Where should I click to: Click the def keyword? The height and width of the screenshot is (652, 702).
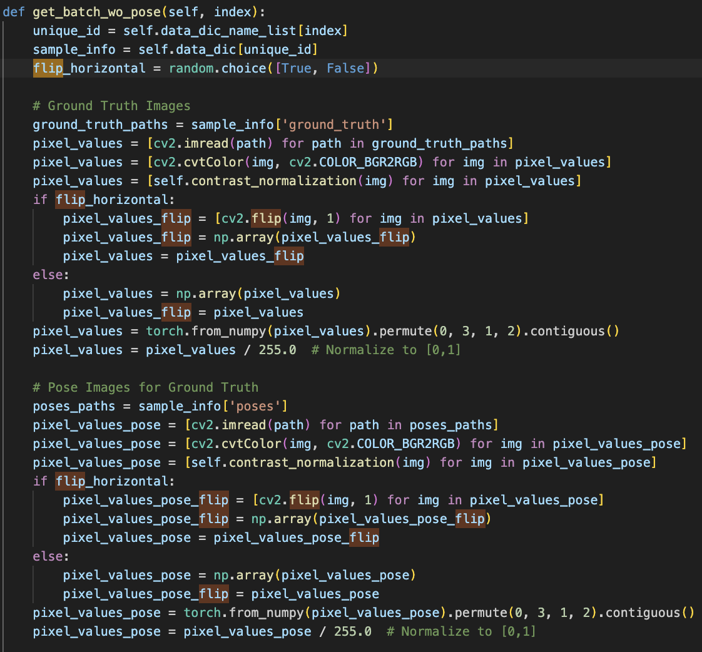coord(14,12)
